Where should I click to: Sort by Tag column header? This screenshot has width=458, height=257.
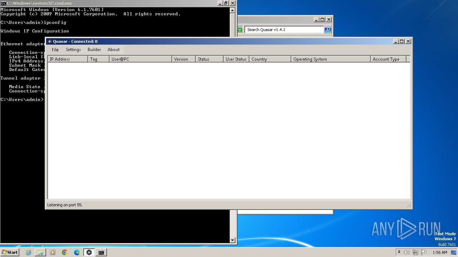(98, 59)
